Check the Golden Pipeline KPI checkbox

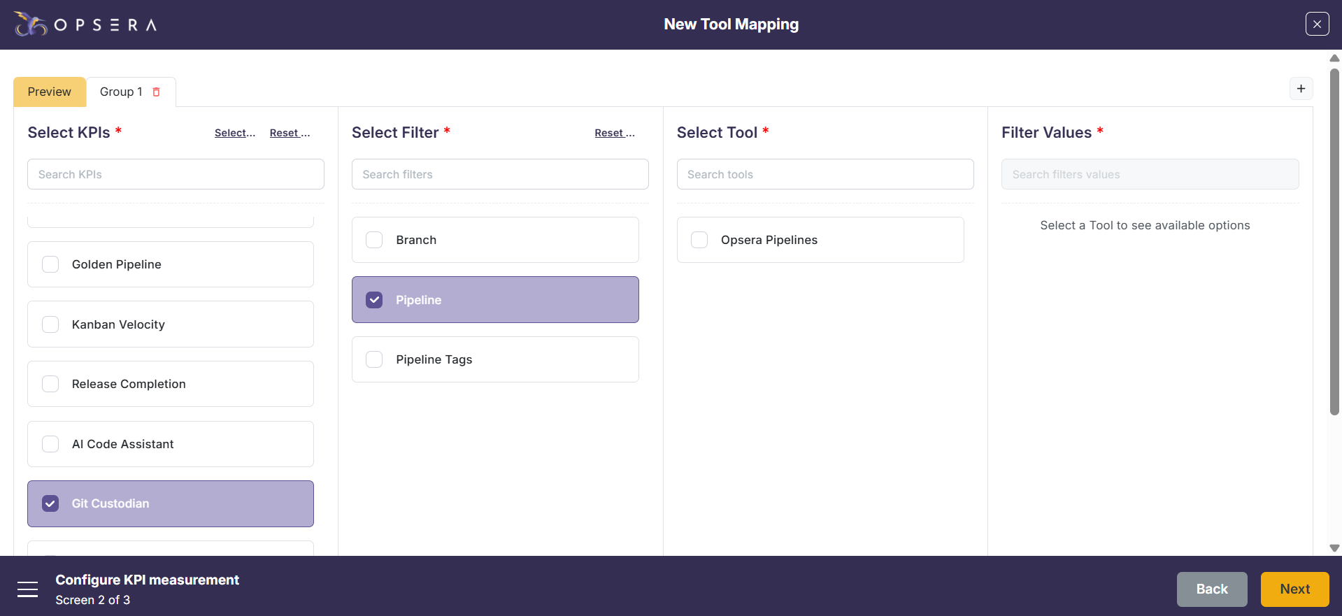50,264
